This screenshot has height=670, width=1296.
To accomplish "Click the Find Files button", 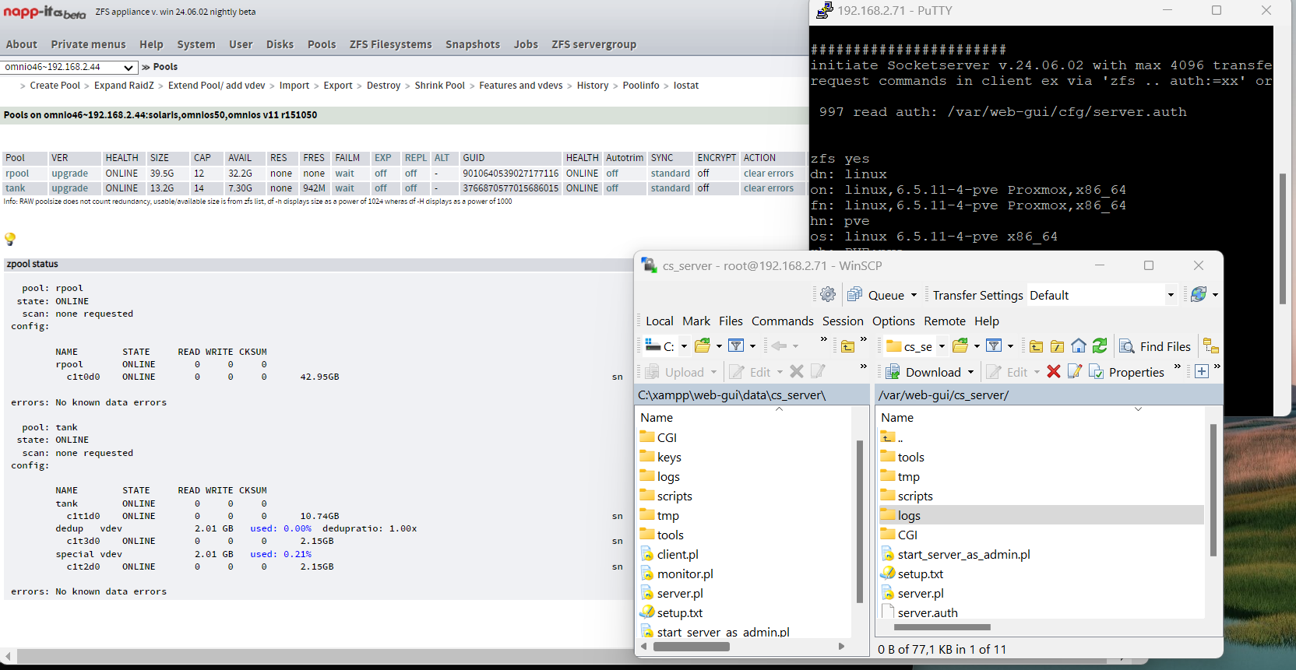I will [x=1155, y=346].
